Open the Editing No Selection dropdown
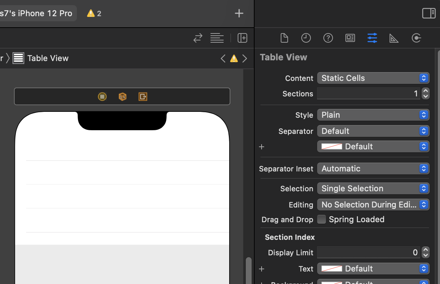 coord(373,205)
